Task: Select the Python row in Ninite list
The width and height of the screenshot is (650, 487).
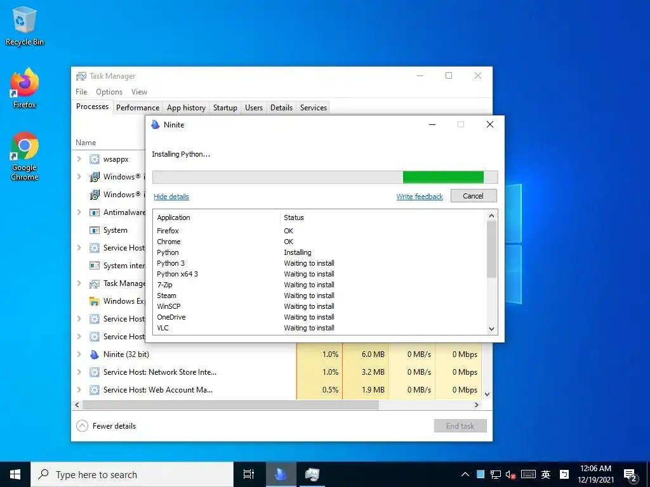Action: 319,252
